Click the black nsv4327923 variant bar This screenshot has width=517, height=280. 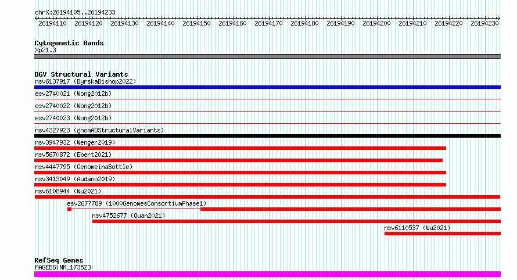coord(267,136)
